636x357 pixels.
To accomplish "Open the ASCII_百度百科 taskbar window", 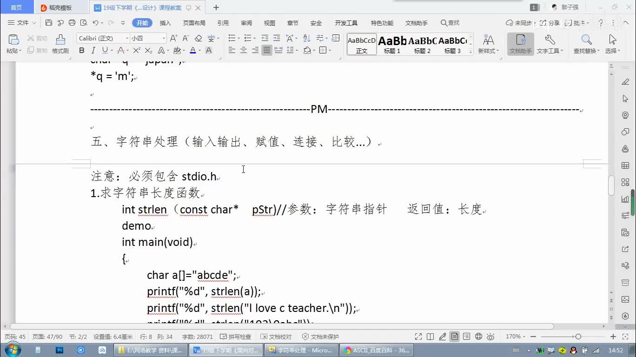I will pyautogui.click(x=376, y=350).
